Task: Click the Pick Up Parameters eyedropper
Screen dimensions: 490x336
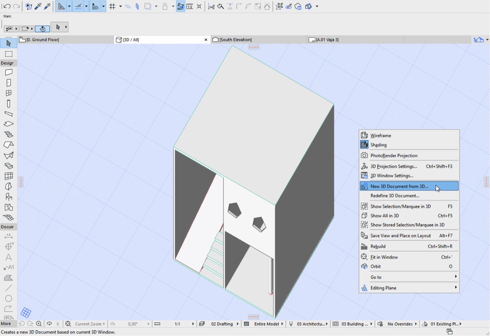Action: (x=38, y=6)
